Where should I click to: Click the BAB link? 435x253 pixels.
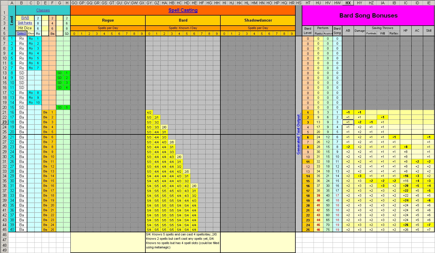[25, 18]
